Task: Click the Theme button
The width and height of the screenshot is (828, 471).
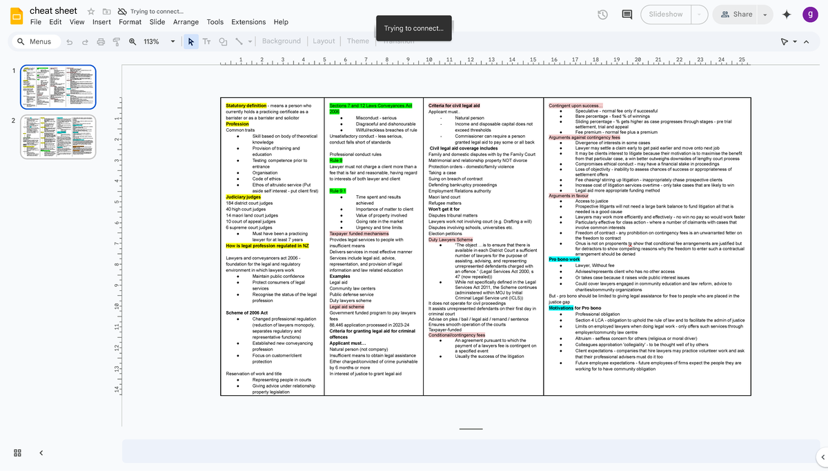Action: [x=358, y=41]
